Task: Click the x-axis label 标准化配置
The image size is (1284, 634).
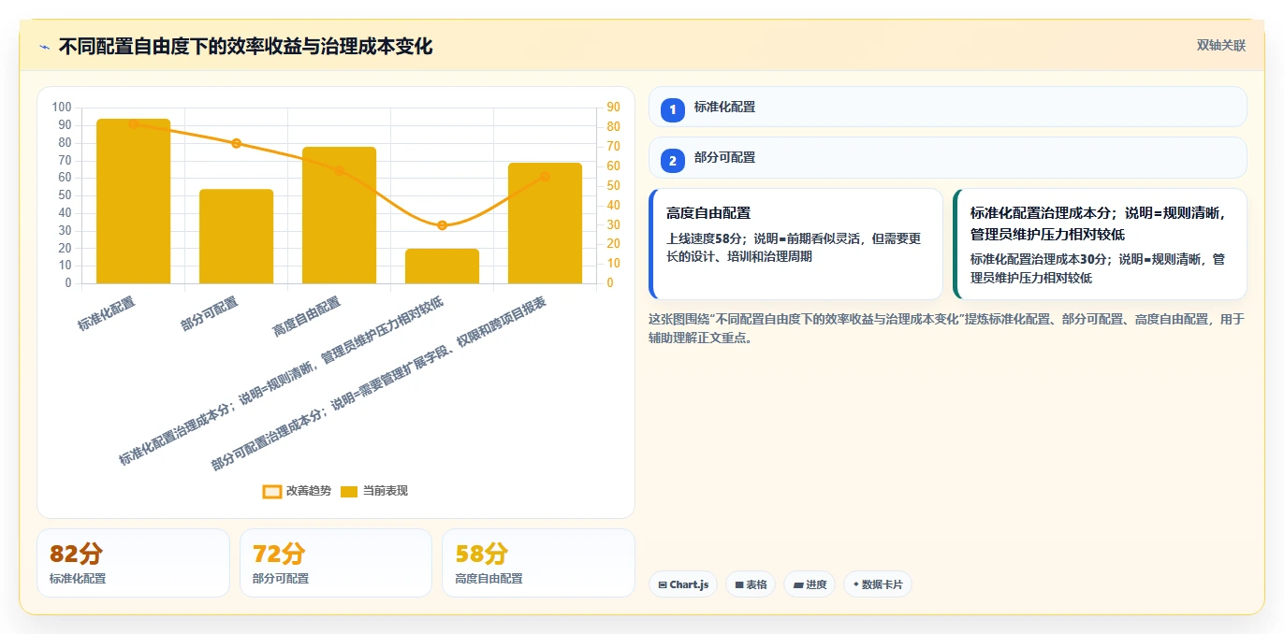Action: (106, 314)
